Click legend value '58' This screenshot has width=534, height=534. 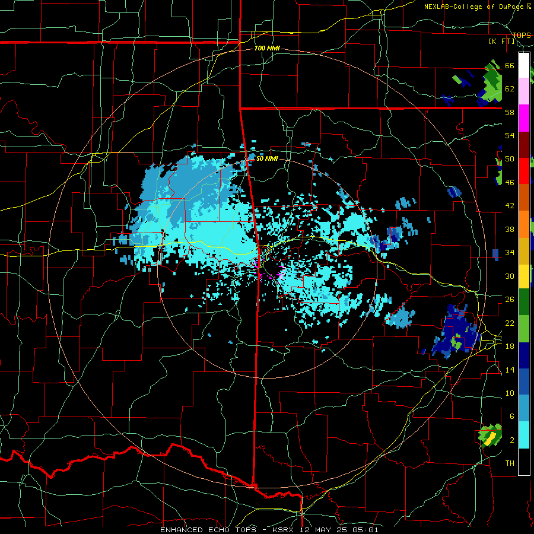coord(510,112)
